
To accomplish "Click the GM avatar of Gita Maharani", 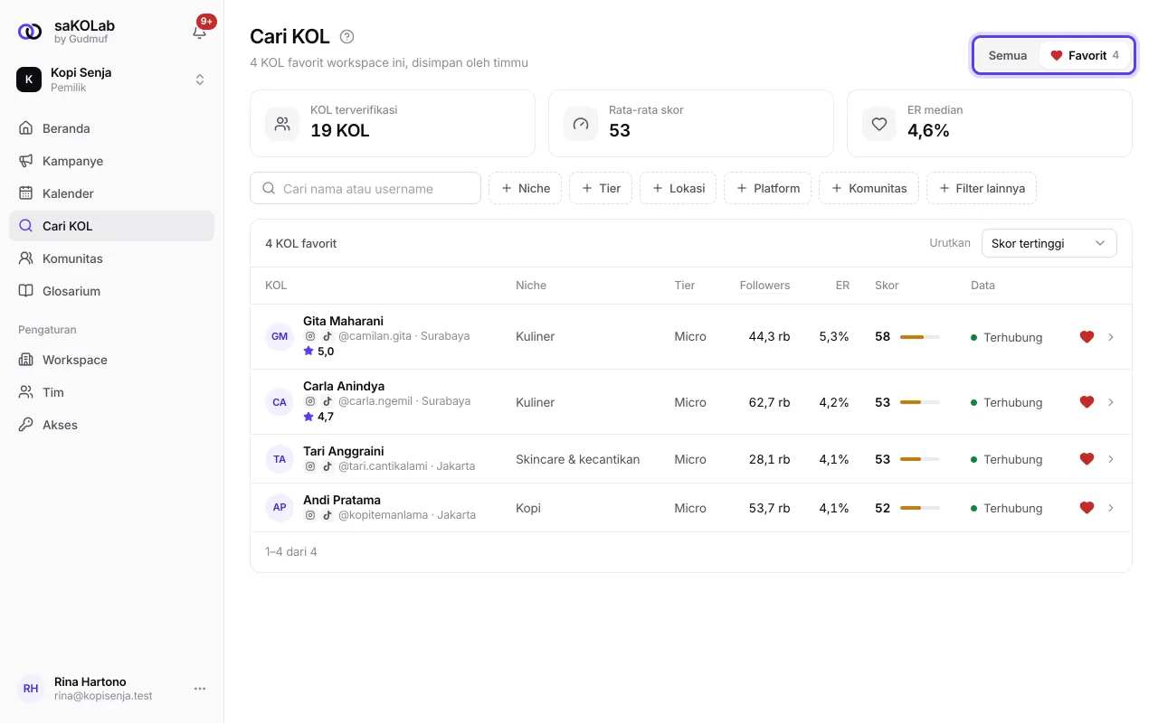I will pyautogui.click(x=280, y=336).
